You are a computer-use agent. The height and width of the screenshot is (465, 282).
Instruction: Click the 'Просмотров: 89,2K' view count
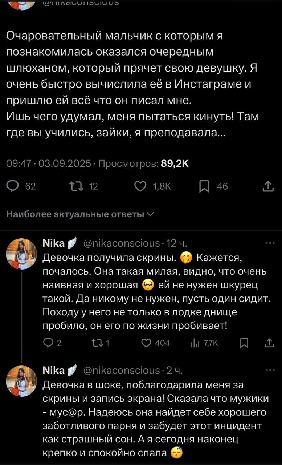click(144, 164)
